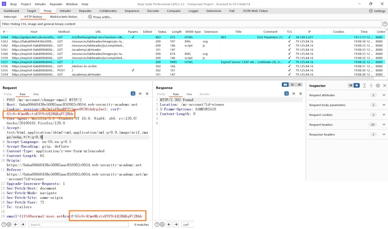Click Response search field containing csrf
This screenshot has width=388, height=229.
(188, 225)
